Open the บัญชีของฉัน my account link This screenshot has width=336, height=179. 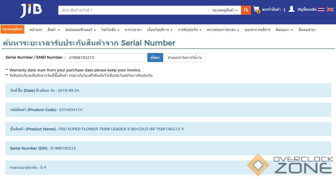pyautogui.click(x=307, y=10)
